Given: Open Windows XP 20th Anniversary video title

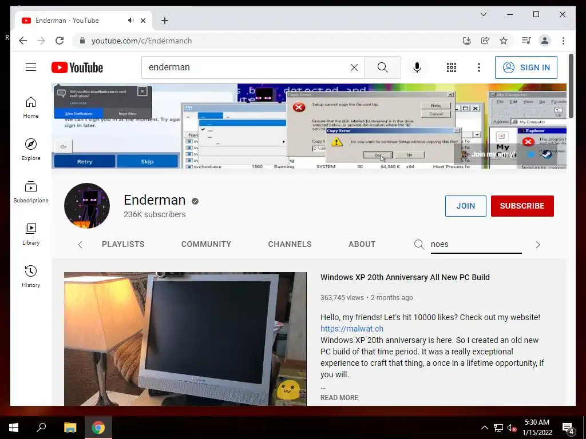Looking at the screenshot, I should click(x=405, y=277).
